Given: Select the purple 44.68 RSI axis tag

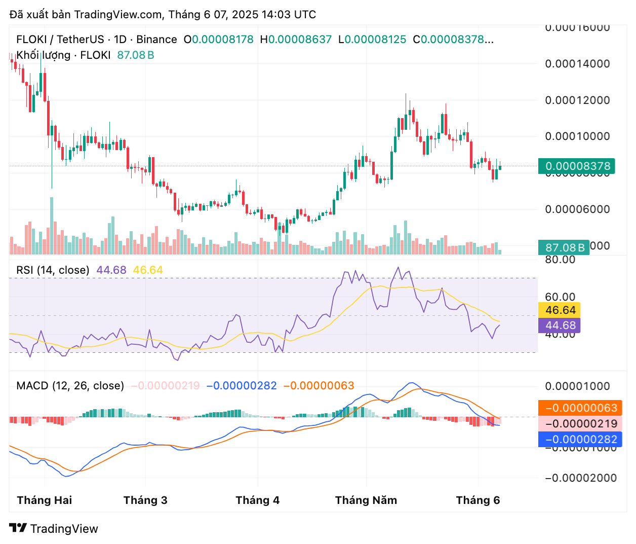Looking at the screenshot, I should pos(560,325).
